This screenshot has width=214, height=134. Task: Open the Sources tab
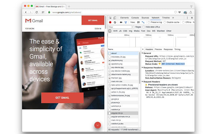coord(145,18)
